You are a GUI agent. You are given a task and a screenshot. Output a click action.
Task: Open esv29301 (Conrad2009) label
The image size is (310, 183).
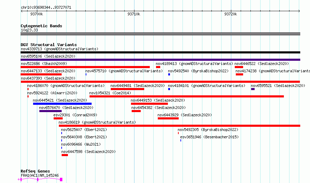click(x=75, y=115)
